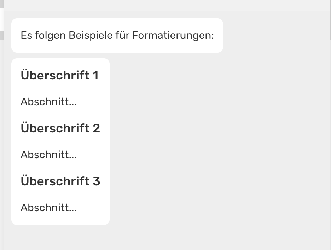
Task: Click the word "Es" starting the first message
Action: (26, 36)
